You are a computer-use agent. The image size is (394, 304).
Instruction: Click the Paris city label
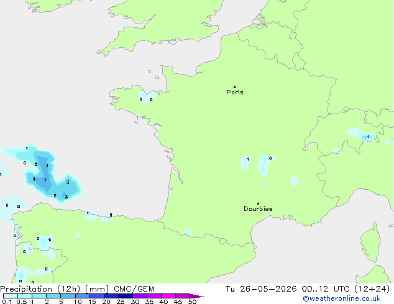point(235,92)
